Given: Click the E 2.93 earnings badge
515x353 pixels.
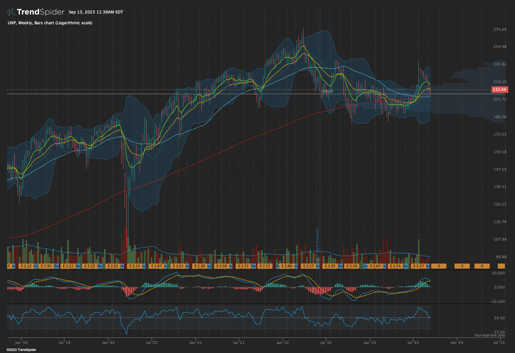Looking at the screenshot, I should pyautogui.click(x=331, y=266).
